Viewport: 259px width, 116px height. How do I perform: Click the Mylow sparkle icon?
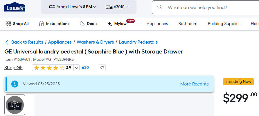click(x=110, y=24)
